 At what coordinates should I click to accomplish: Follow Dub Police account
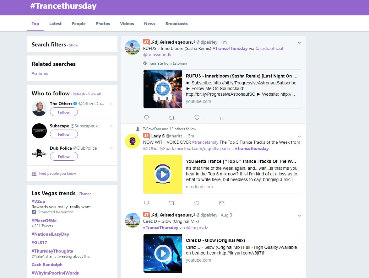(64, 157)
